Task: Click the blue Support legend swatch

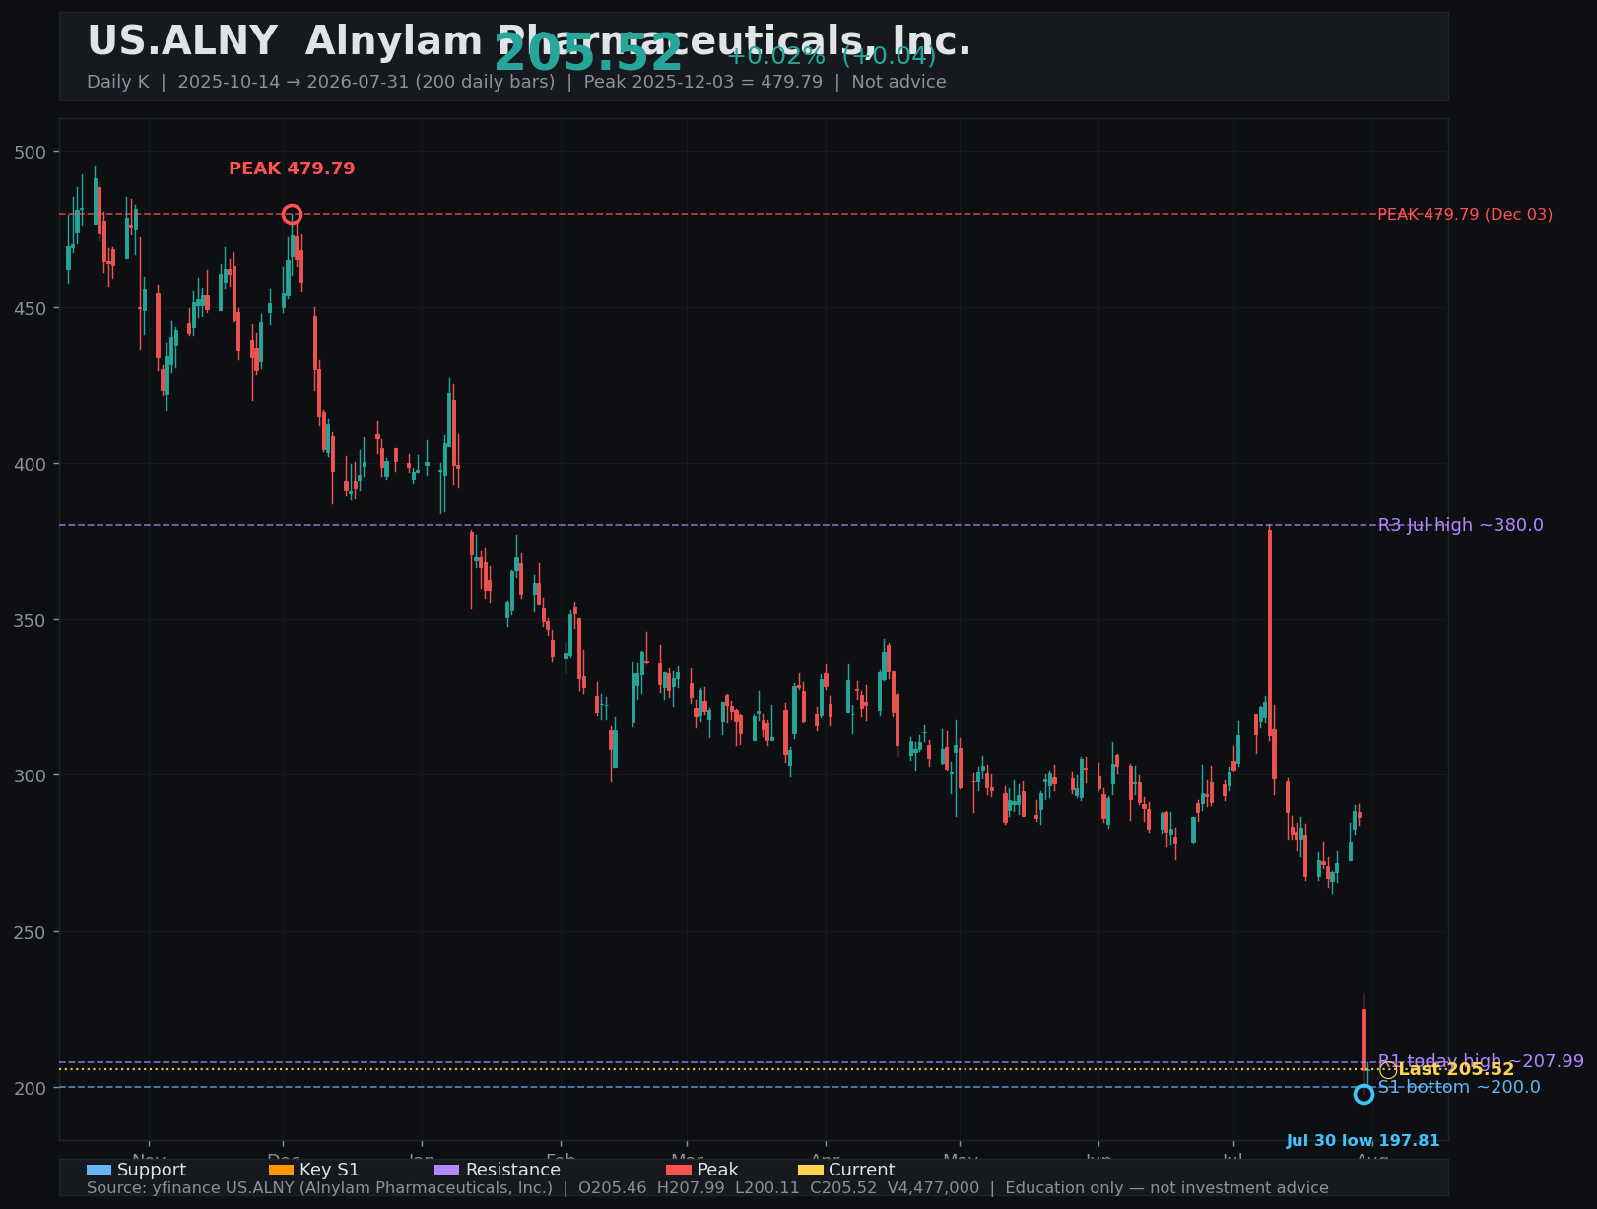Action: (x=99, y=1170)
